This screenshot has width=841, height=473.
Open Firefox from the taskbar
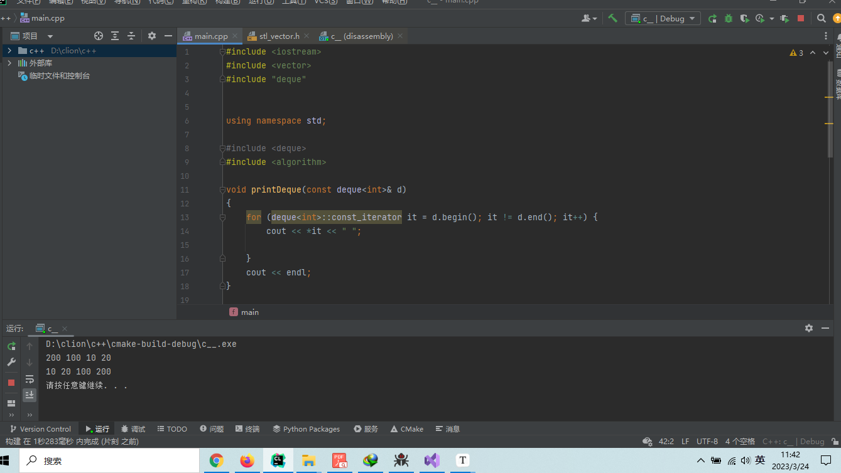(247, 460)
